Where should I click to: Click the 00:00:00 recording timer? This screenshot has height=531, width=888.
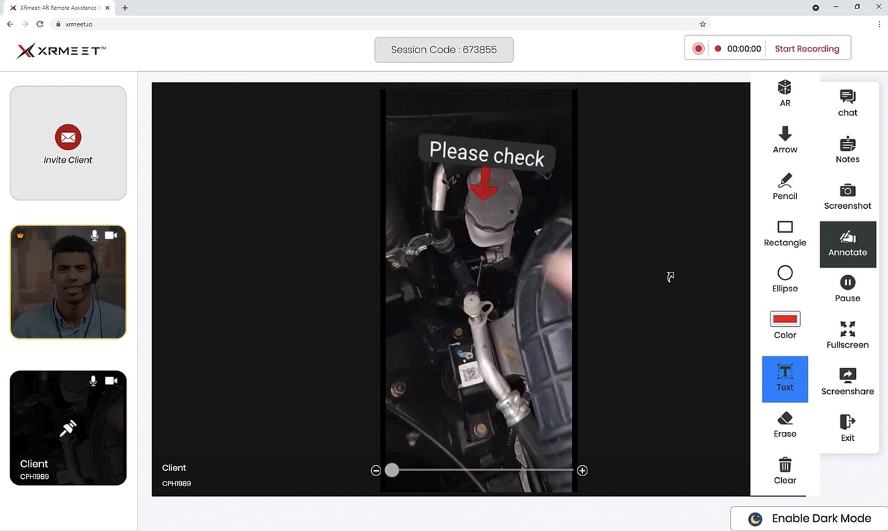(x=744, y=49)
